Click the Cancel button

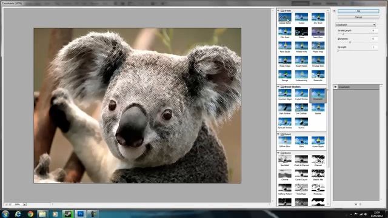[358, 18]
